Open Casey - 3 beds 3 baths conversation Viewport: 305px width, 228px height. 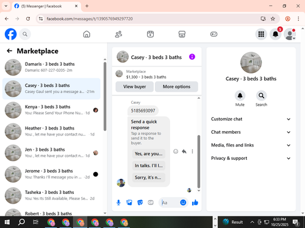coord(51,89)
